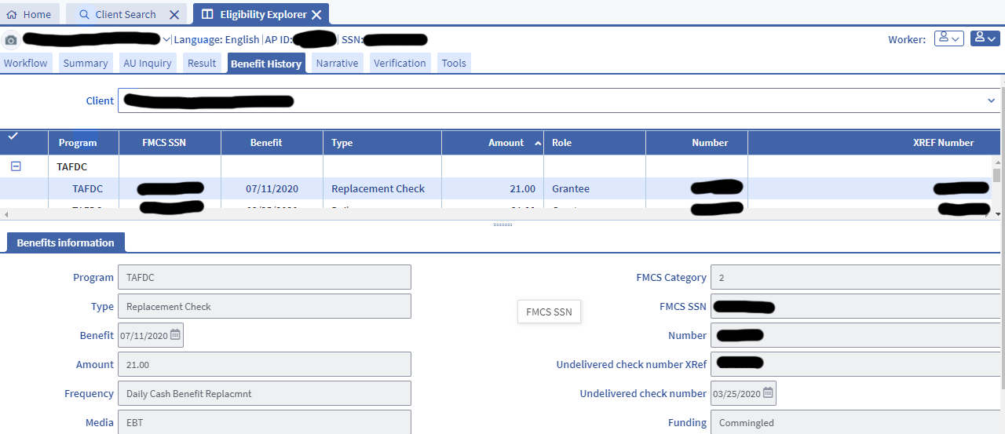Close the Client Search tab
This screenshot has height=434, width=1005.
pyautogui.click(x=174, y=14)
